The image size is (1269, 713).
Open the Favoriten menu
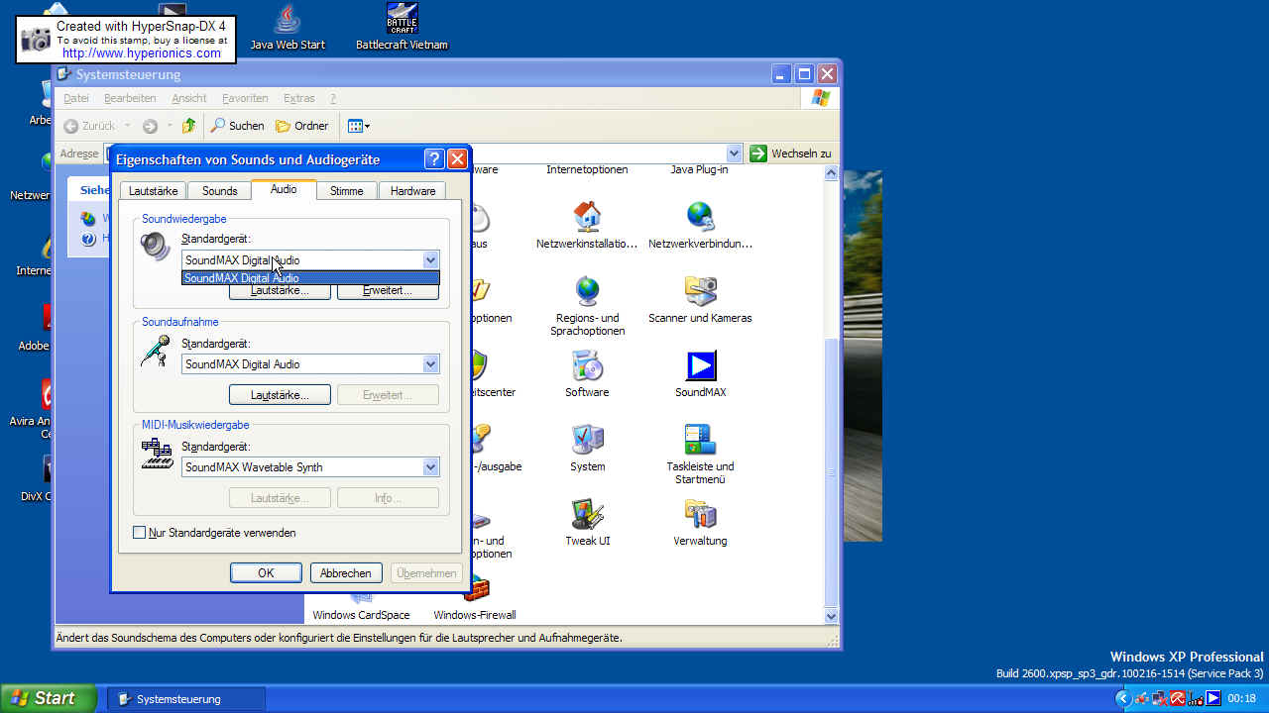[245, 98]
